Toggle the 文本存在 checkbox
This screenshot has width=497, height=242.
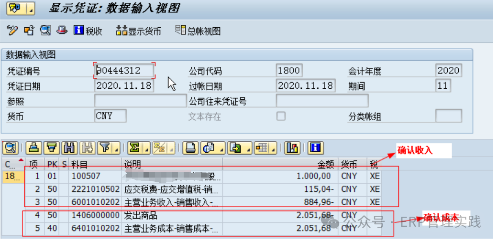281,116
